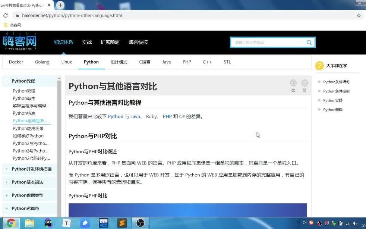The height and width of the screenshot is (229, 366).
Task: Collapse the Python教程 section
Action: [x=23, y=81]
